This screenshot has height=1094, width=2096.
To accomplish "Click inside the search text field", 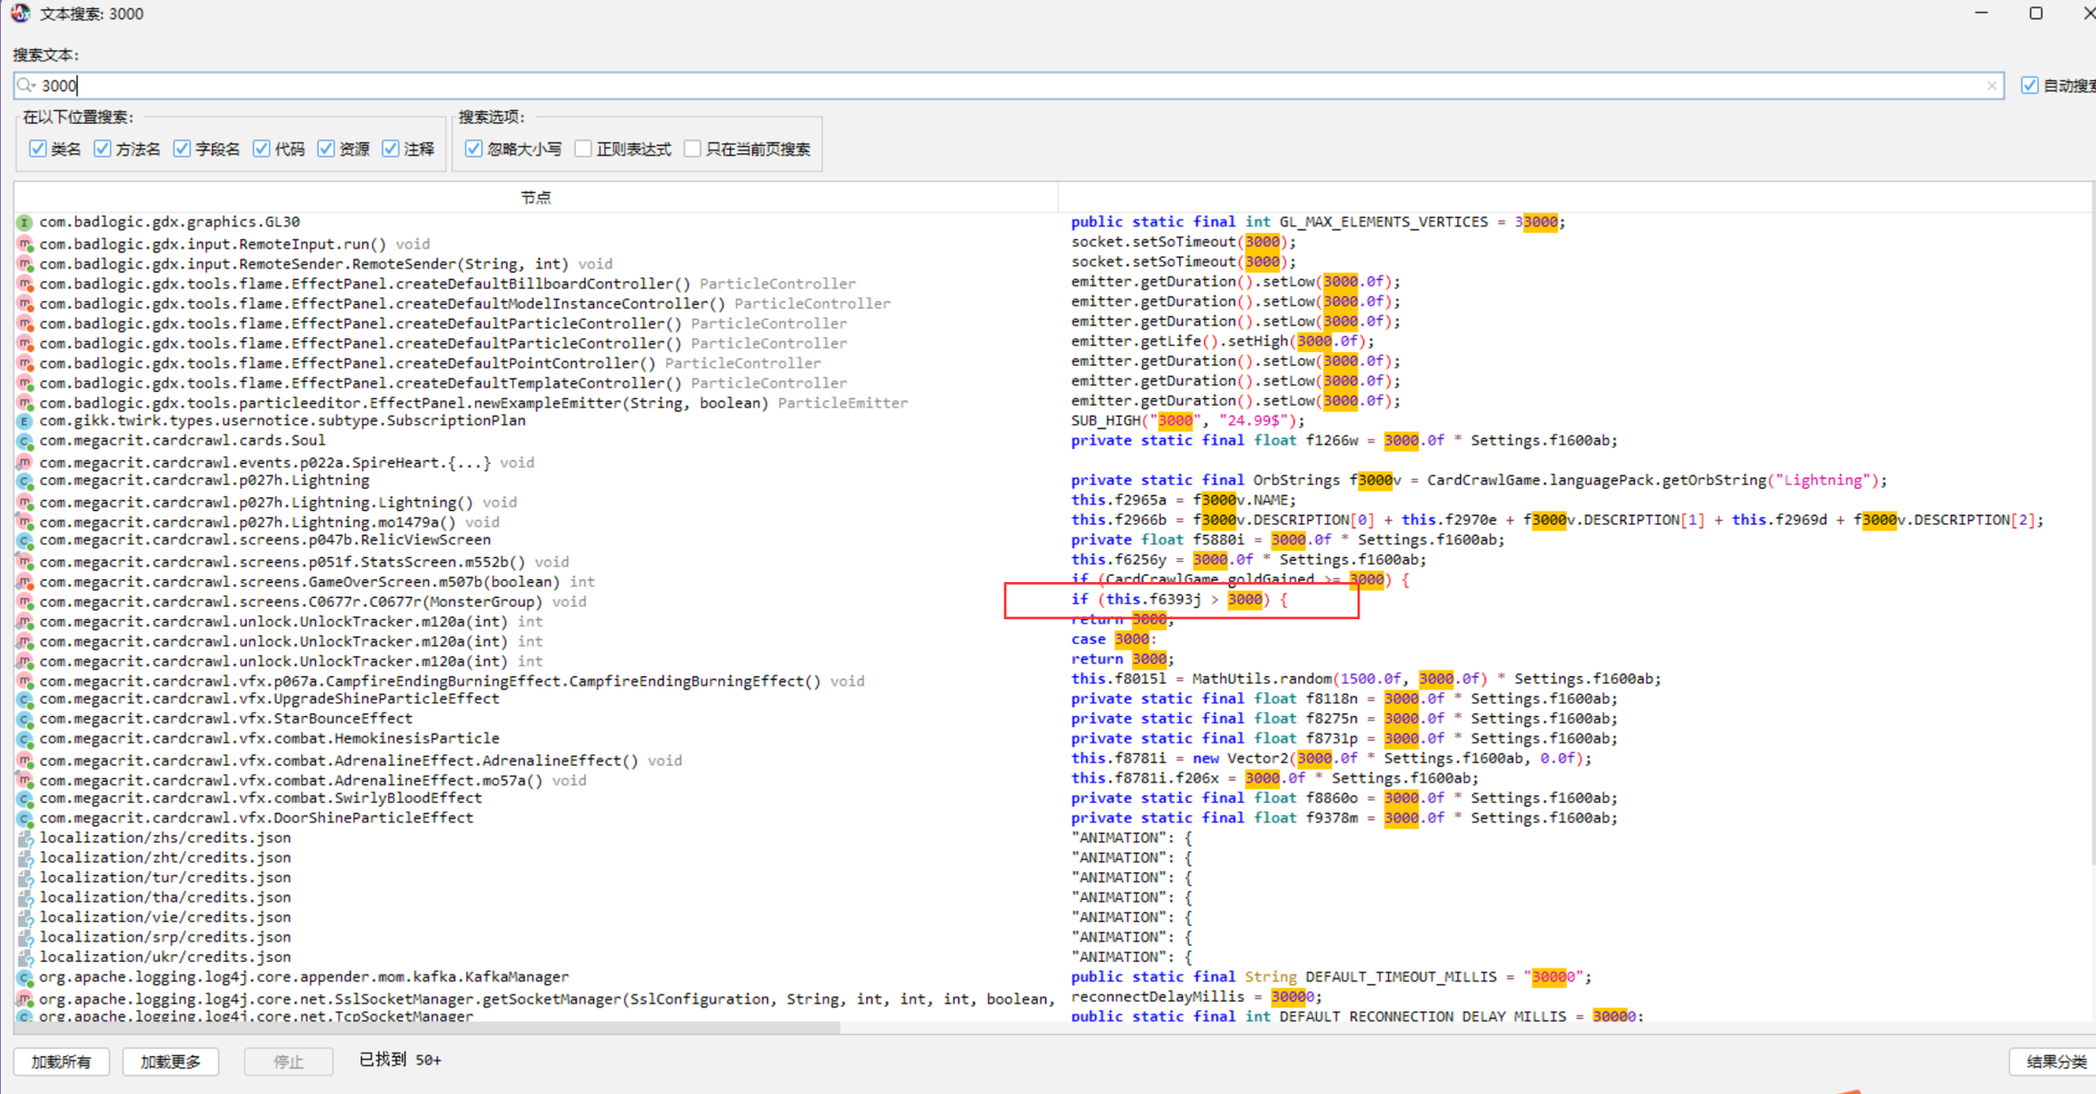I will (x=924, y=86).
